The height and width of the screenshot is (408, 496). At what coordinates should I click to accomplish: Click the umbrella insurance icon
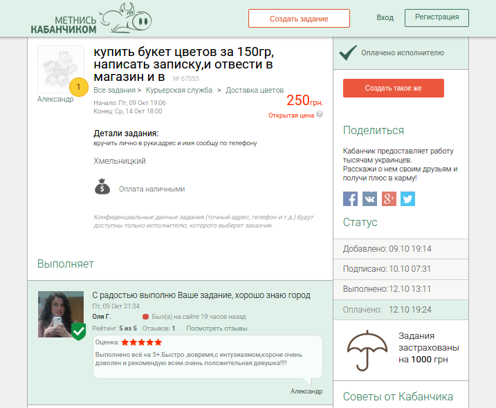click(x=367, y=351)
